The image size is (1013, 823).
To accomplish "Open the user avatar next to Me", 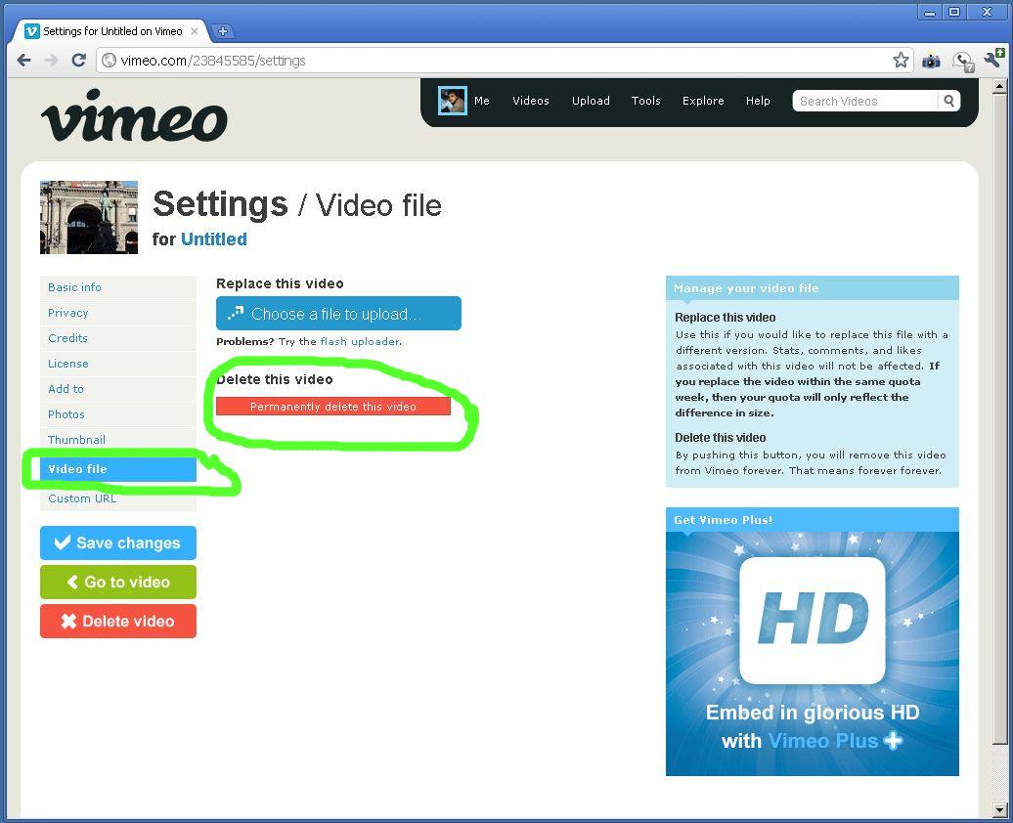I will point(452,101).
